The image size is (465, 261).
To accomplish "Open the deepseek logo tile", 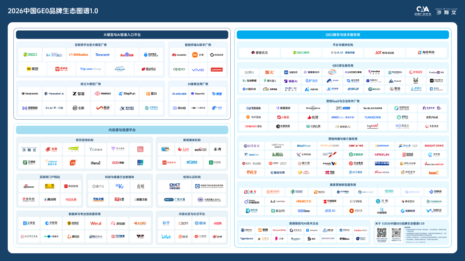I will (30, 94).
